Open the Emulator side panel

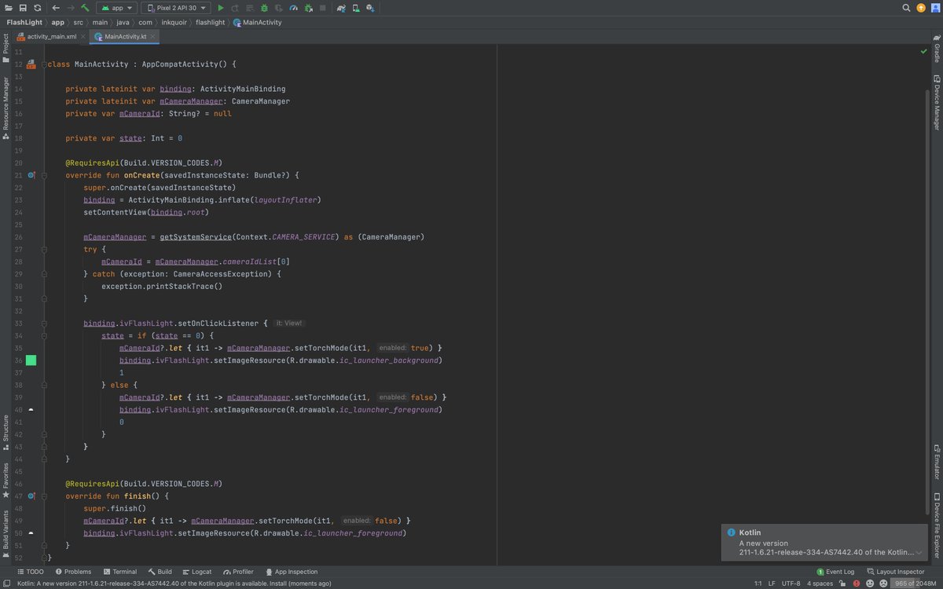tap(937, 462)
